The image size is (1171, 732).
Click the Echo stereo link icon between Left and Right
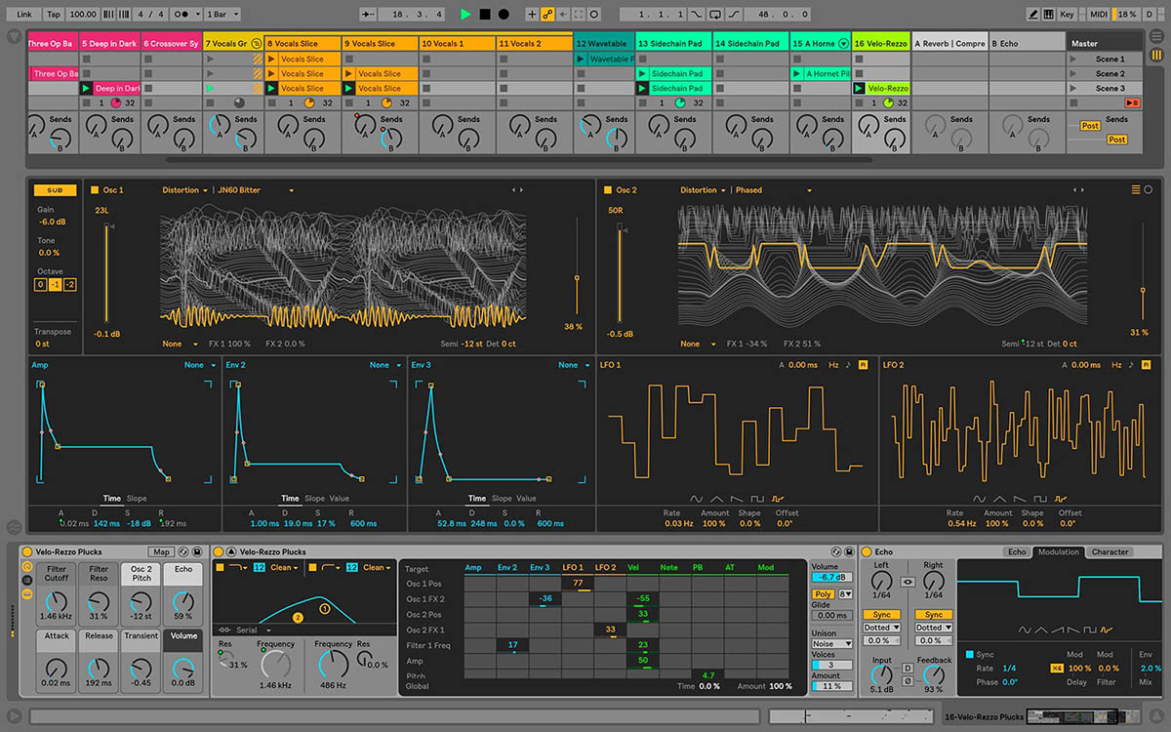(908, 580)
